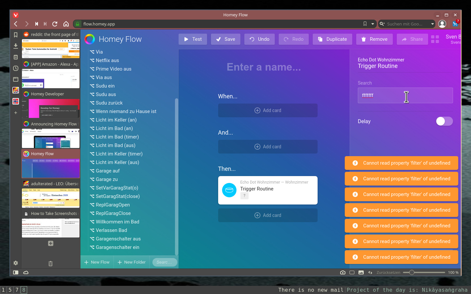Click the flow name field

(x=264, y=67)
